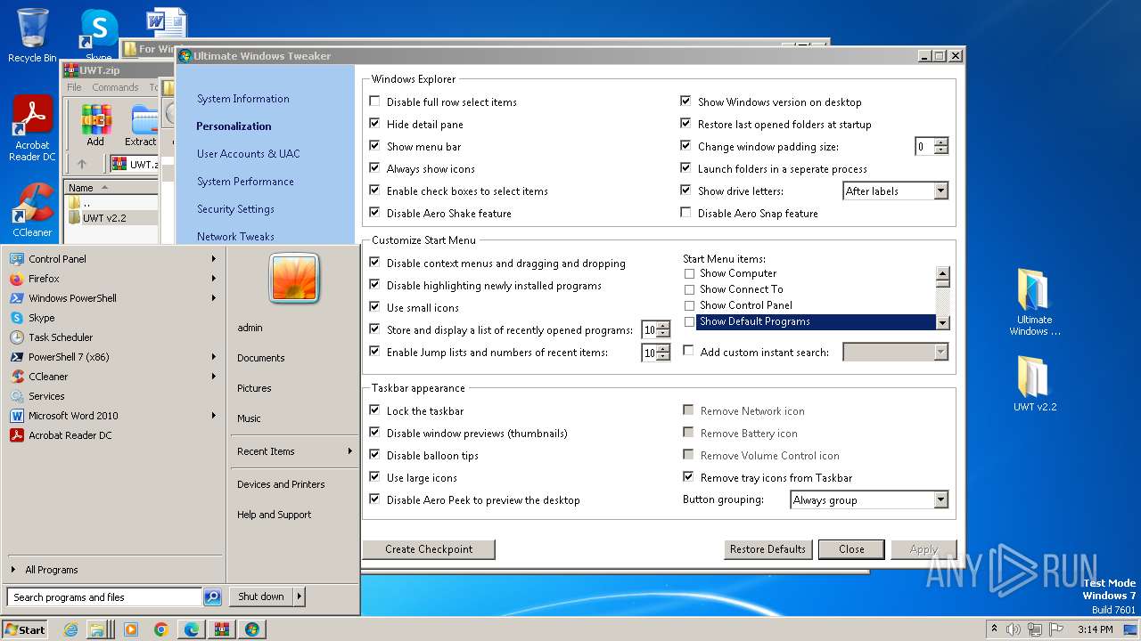This screenshot has height=641, width=1141.
Task: Click the Close button in Tweaker
Action: click(x=851, y=549)
